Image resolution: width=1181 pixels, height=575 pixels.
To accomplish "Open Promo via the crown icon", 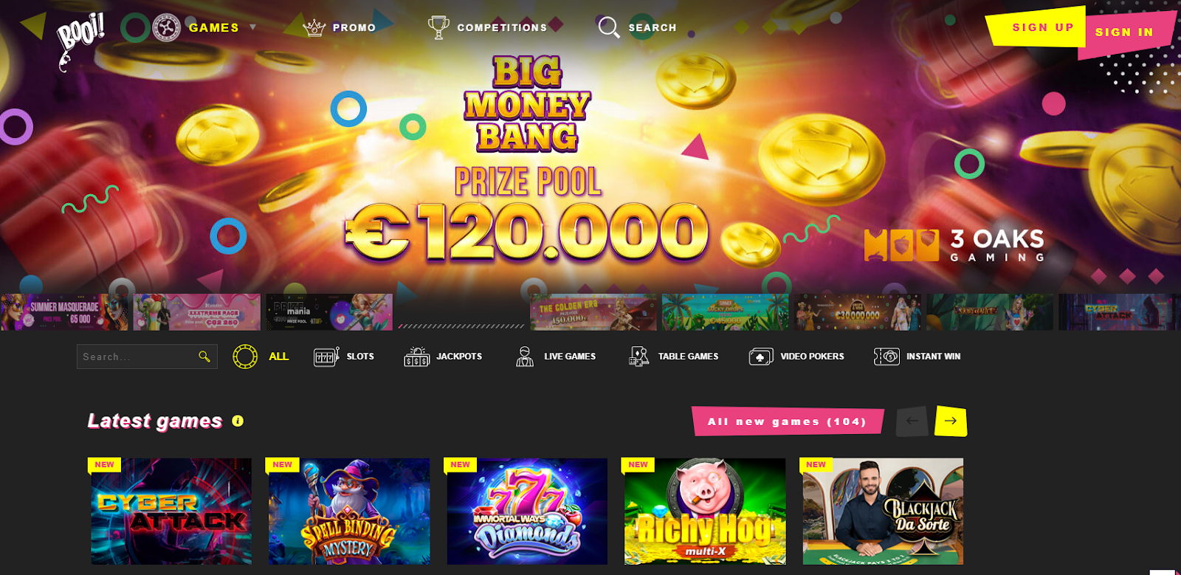I will point(314,28).
